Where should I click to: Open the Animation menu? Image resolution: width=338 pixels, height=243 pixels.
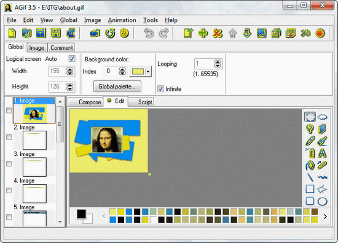[x=122, y=20]
